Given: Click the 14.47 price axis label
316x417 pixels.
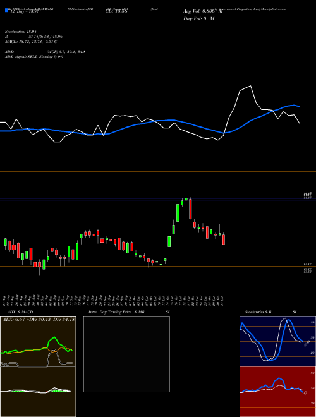Looking at the screenshot, I should pos(307,198).
